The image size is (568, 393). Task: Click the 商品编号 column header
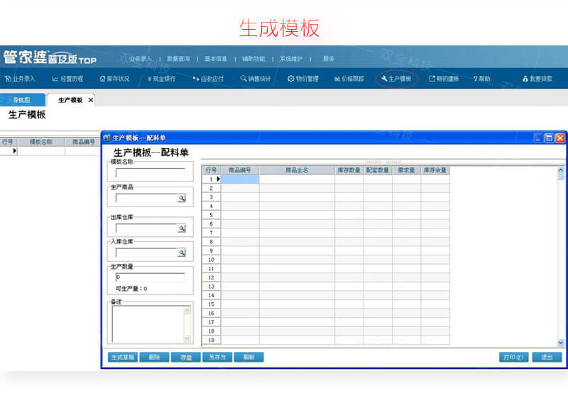pos(240,170)
